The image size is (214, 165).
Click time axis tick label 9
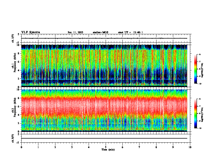[173, 147]
